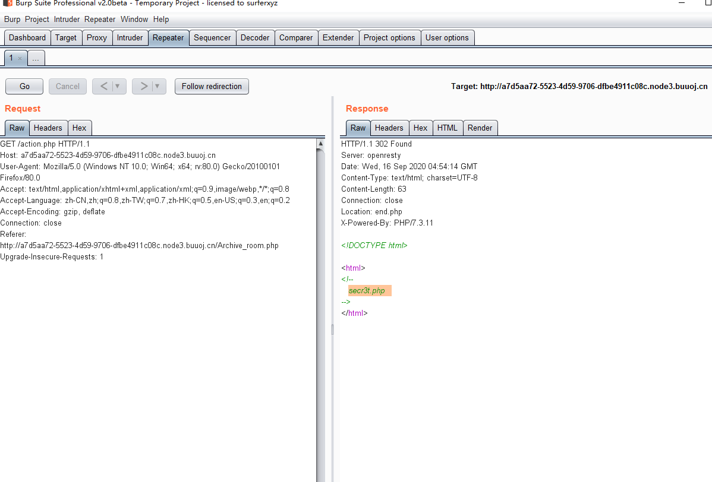Viewport: 712px width, 482px height.
Task: Click the Follow redirection button
Action: tap(212, 86)
